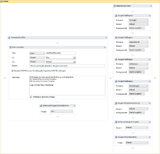
Task: Toggle the Standard SMTP-Host checkbox
Action: (12, 71)
